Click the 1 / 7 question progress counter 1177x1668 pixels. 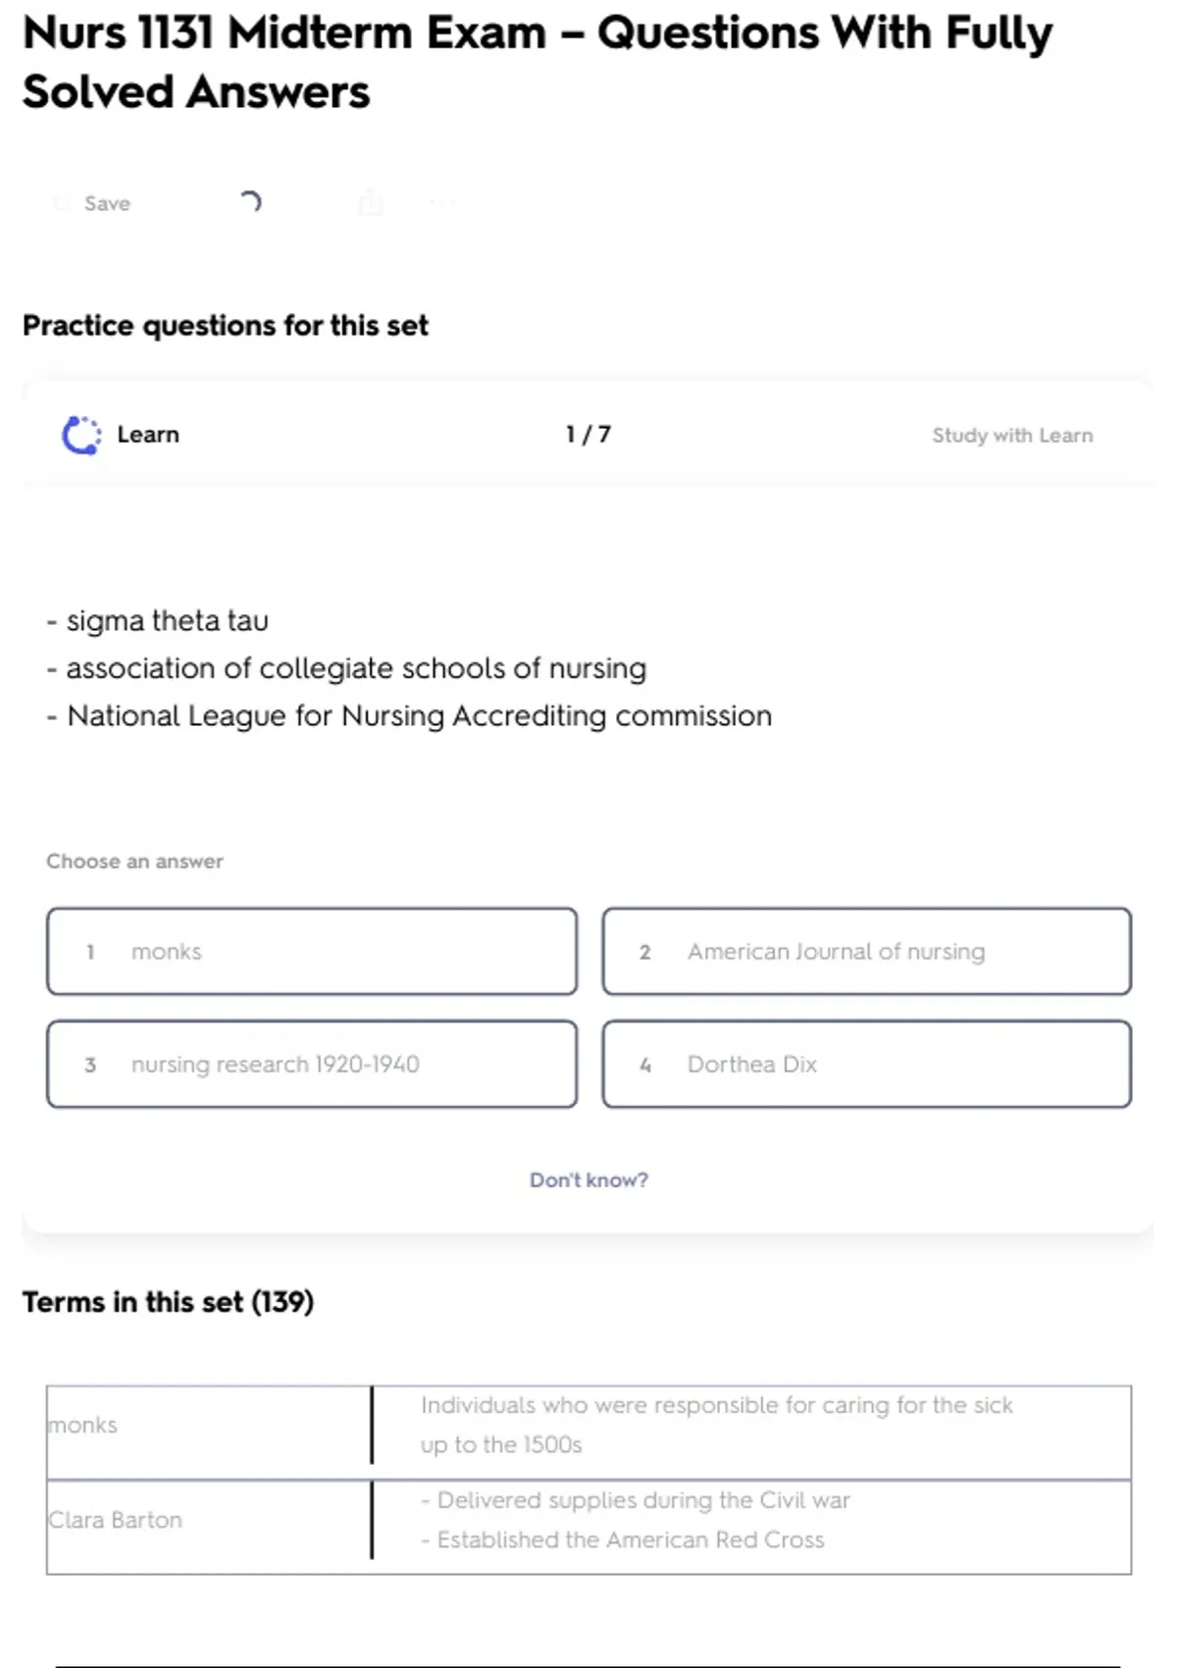[x=588, y=435]
